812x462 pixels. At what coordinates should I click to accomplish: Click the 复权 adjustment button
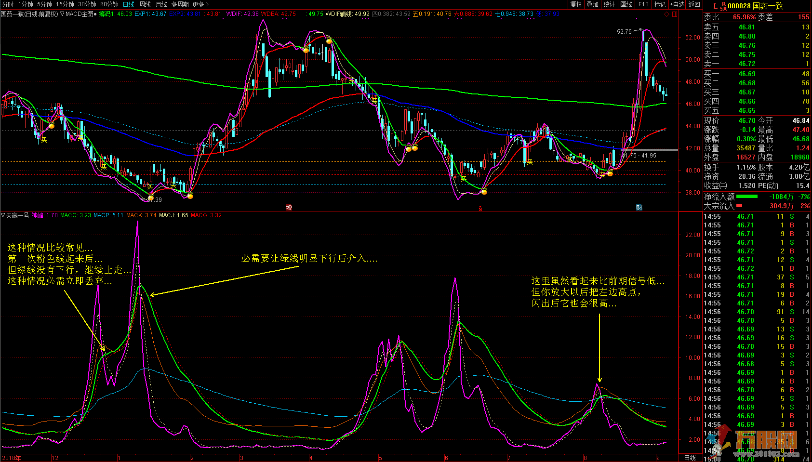point(576,4)
